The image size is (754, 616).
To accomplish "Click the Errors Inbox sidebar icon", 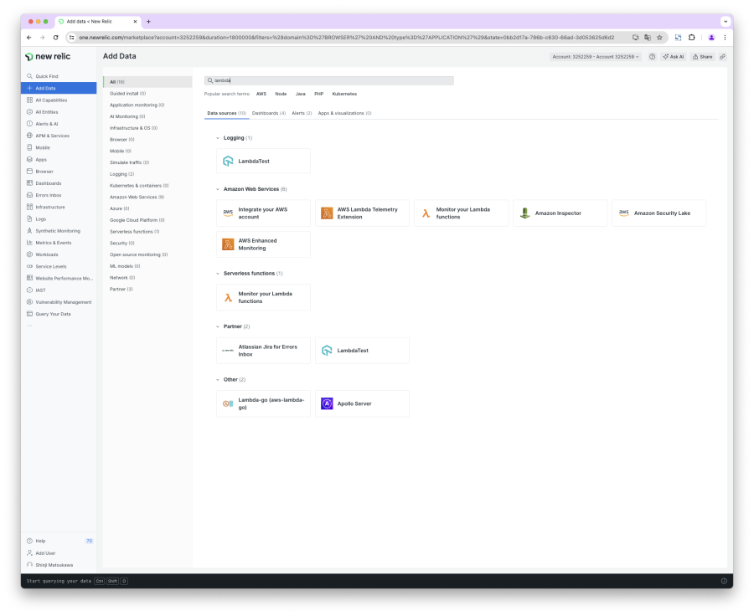I will pyautogui.click(x=30, y=195).
